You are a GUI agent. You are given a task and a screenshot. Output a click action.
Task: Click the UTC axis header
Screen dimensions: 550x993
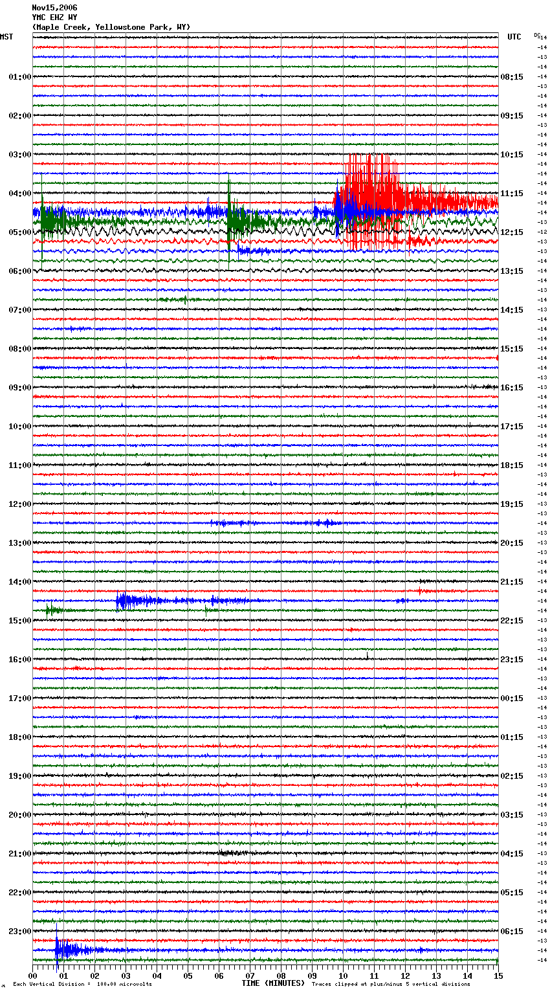point(514,37)
